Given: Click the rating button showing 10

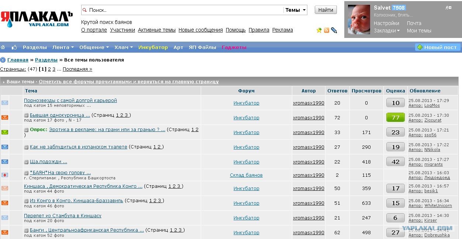Looking at the screenshot, I should coord(396,103).
